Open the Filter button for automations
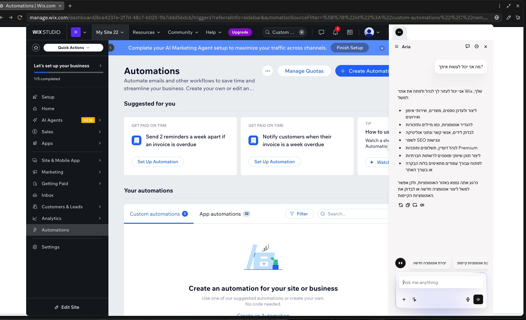Viewport: 526px width, 320px height. (x=299, y=214)
